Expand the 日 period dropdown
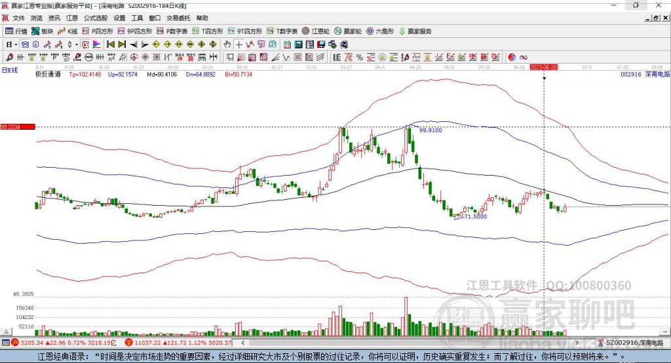This screenshot has width=671, height=363. [16, 45]
